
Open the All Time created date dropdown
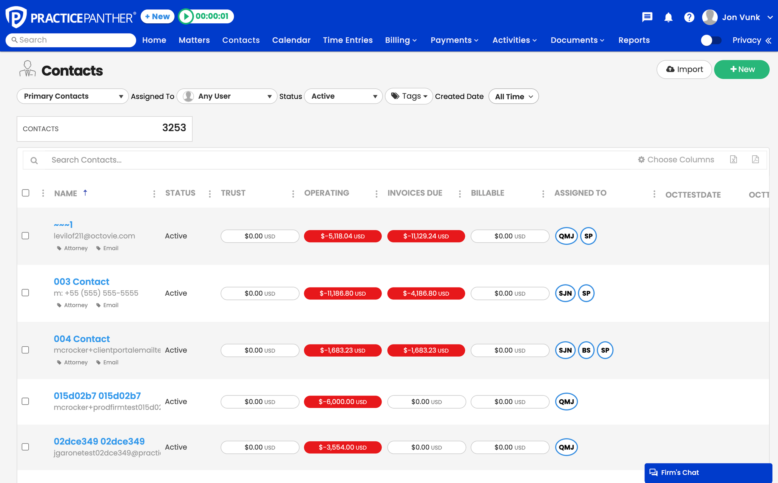tap(513, 96)
